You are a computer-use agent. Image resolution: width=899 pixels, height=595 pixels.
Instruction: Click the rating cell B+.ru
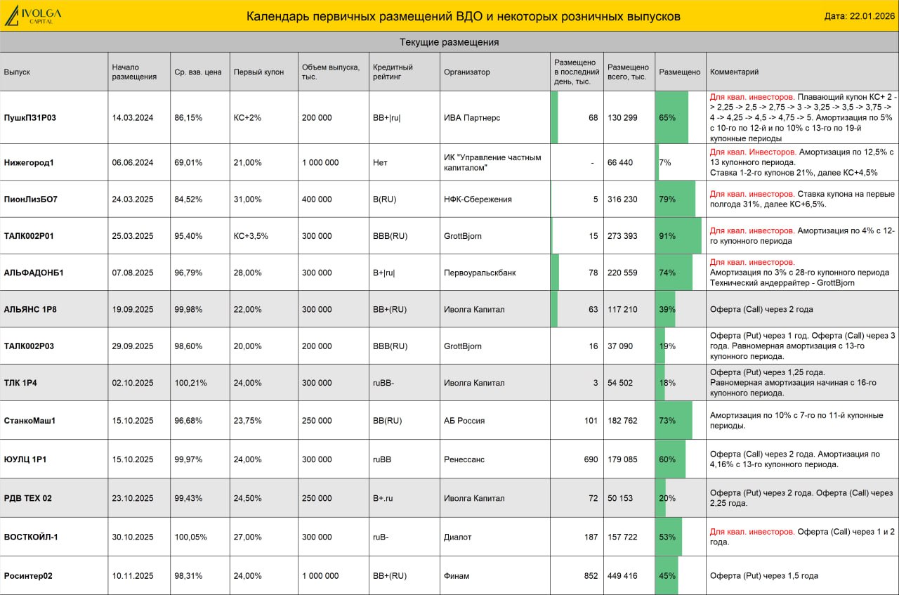point(383,498)
